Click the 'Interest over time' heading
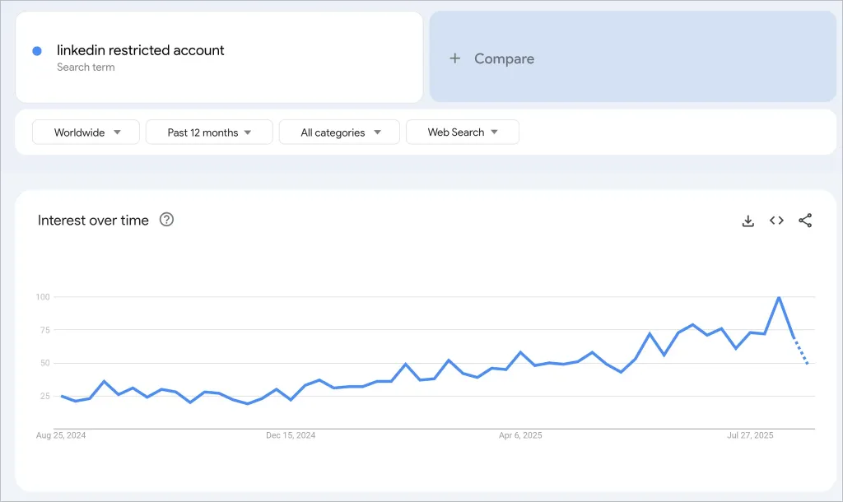843x502 pixels. coord(93,221)
